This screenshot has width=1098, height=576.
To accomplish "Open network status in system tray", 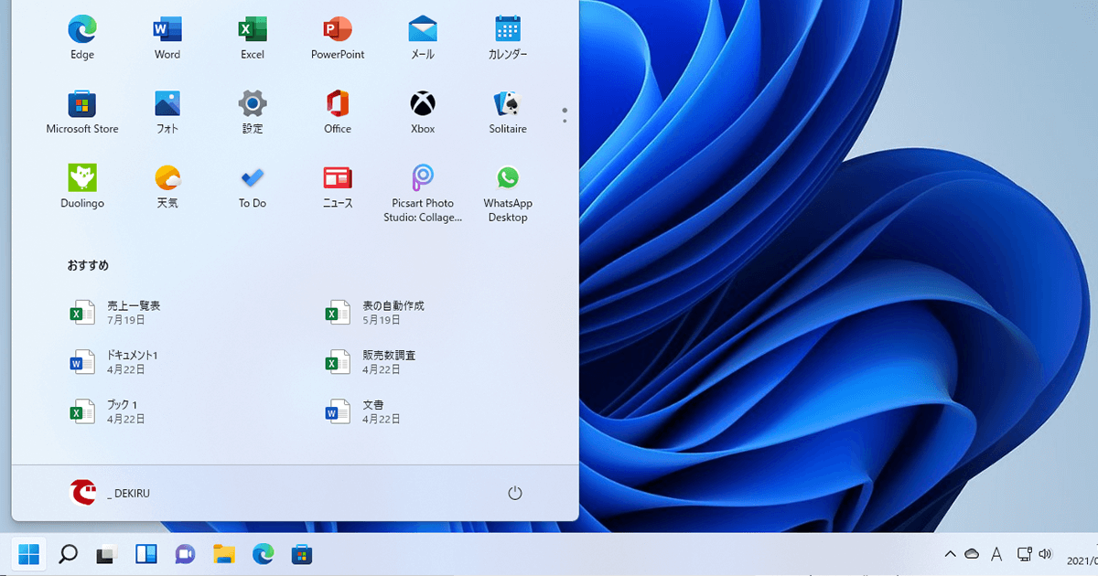I will point(1025,554).
